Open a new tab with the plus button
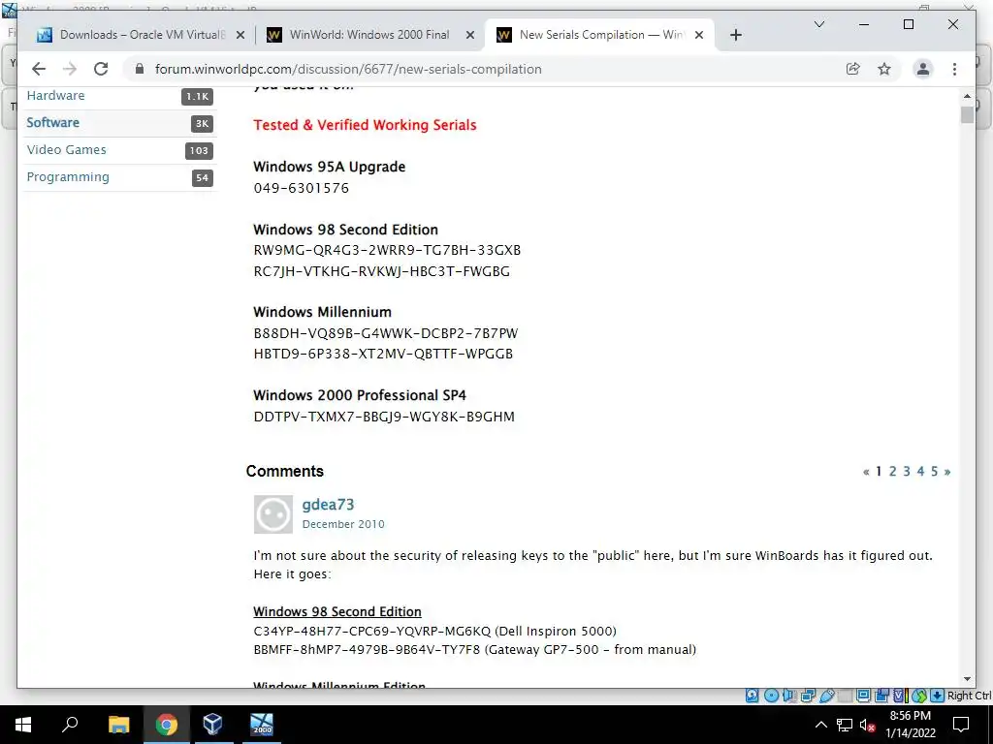The height and width of the screenshot is (744, 993). click(735, 35)
